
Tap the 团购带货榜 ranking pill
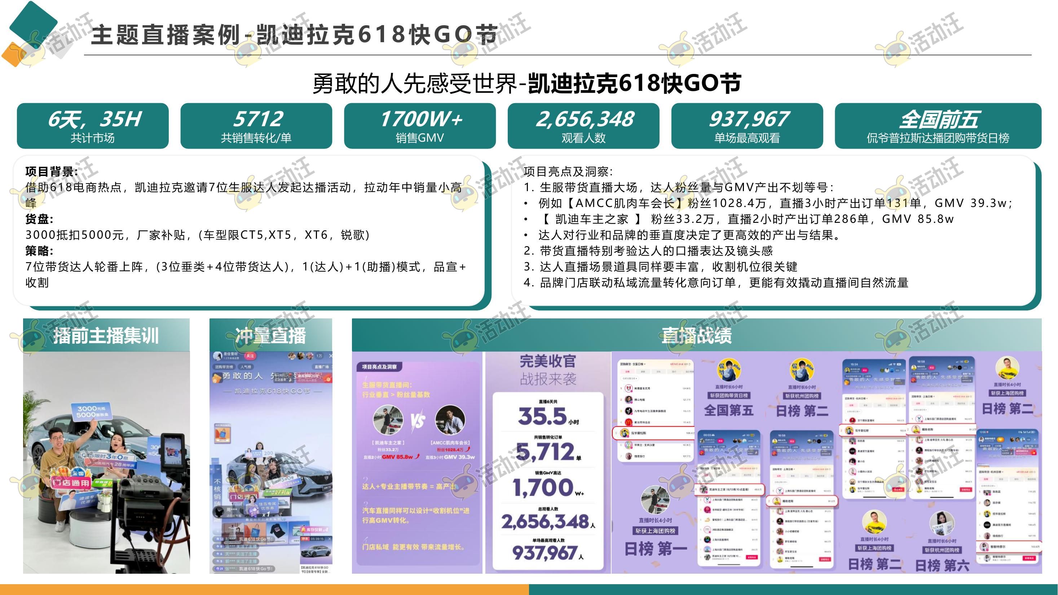click(x=224, y=367)
